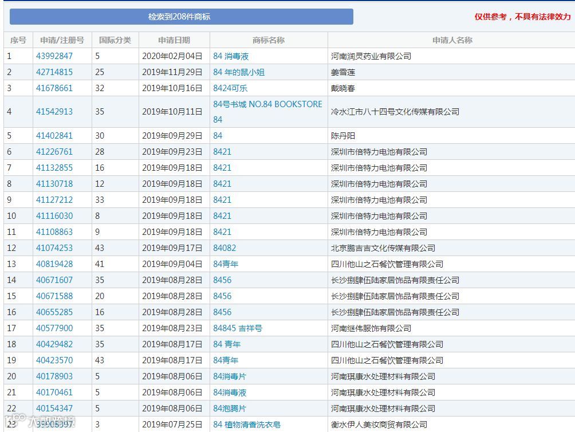
Task: Open registration number 43992847
Action: (x=54, y=56)
